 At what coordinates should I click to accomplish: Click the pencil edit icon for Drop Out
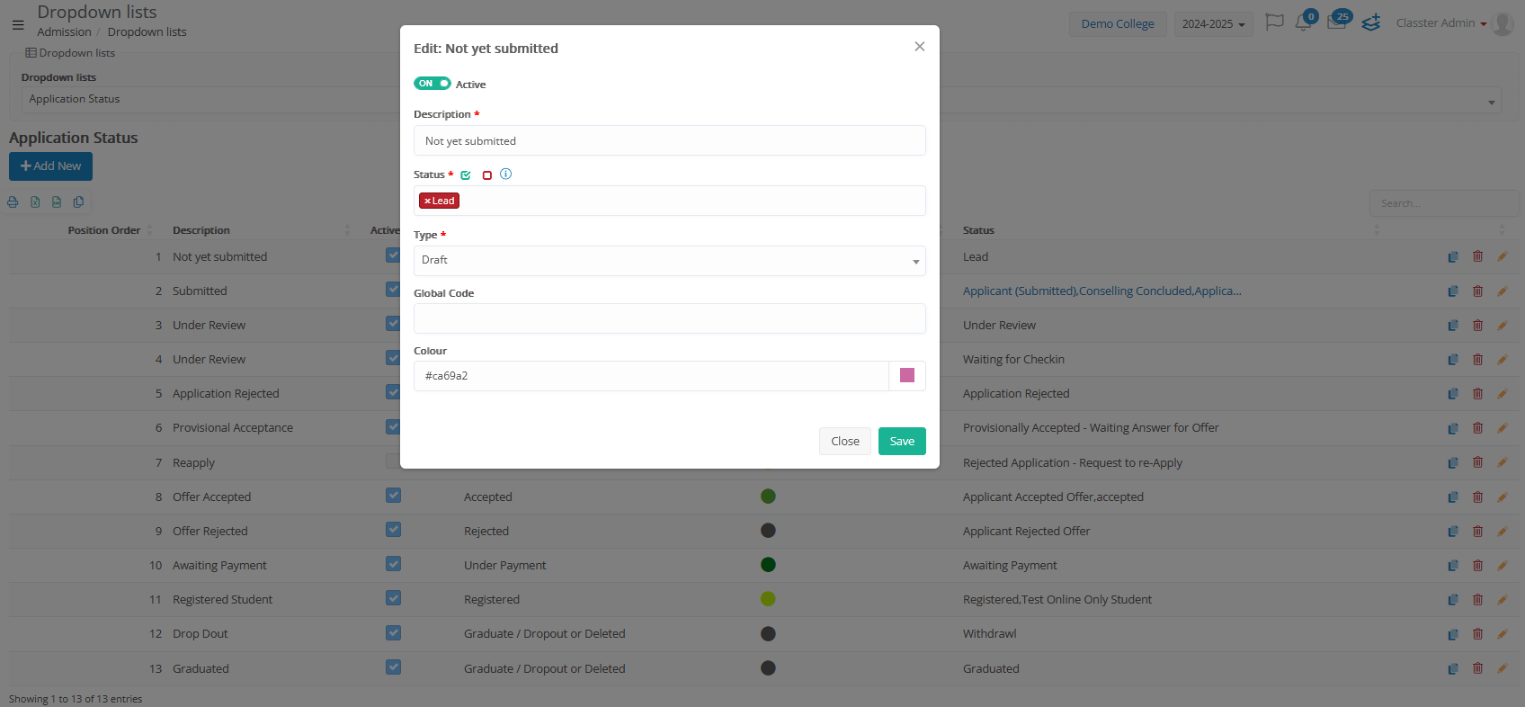pos(1502,634)
